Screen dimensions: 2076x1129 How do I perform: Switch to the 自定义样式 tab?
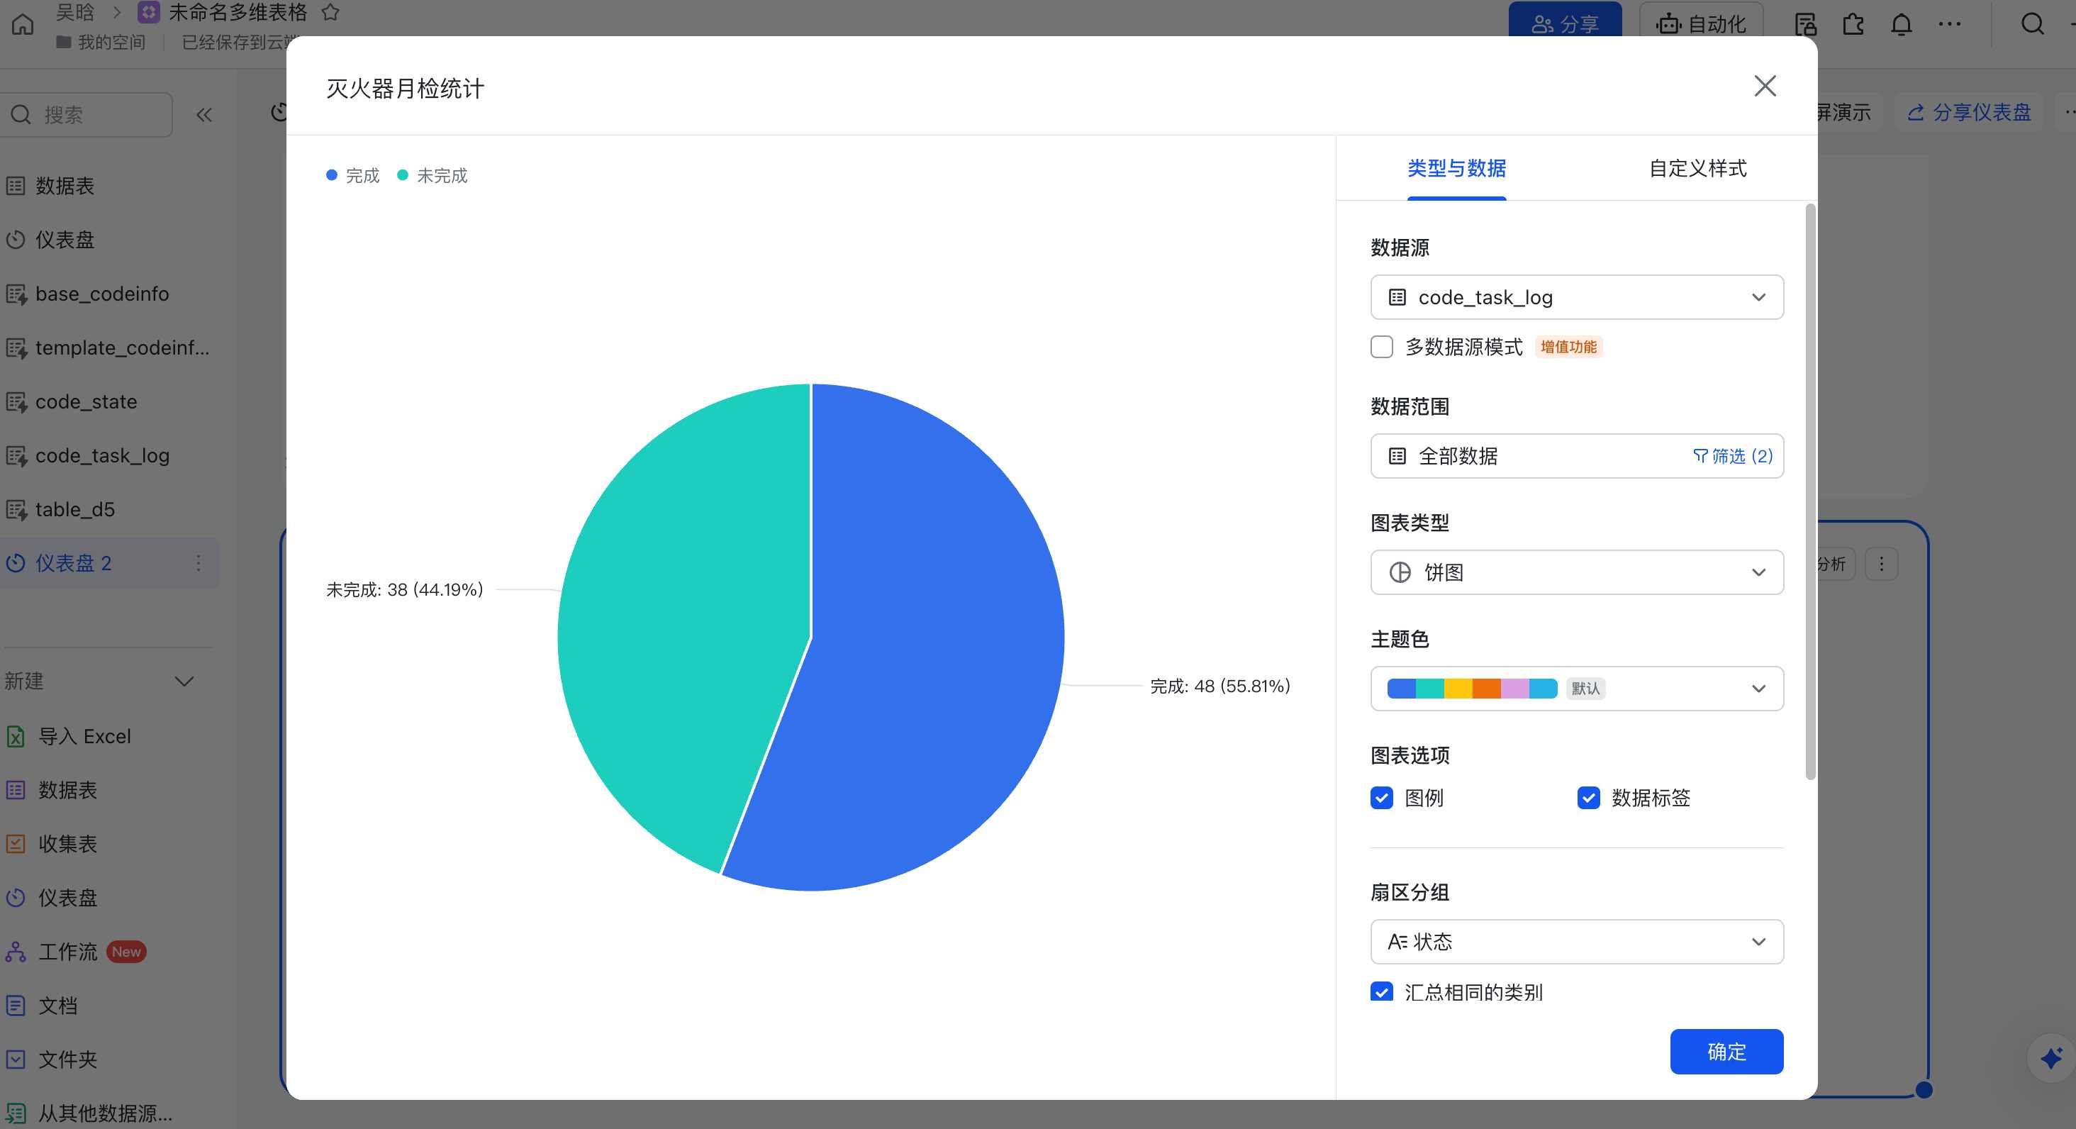point(1697,168)
